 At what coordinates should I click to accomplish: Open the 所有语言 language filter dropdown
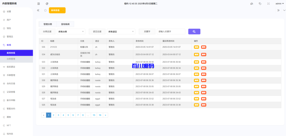click(121, 32)
